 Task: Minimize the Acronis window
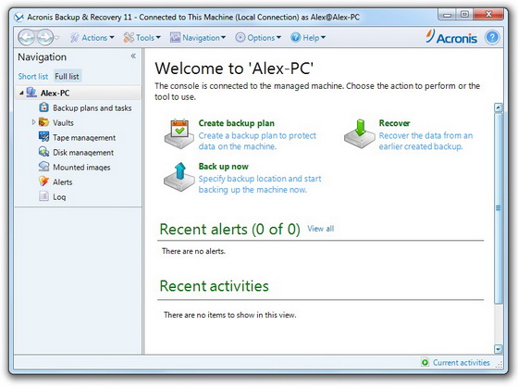[x=448, y=15]
